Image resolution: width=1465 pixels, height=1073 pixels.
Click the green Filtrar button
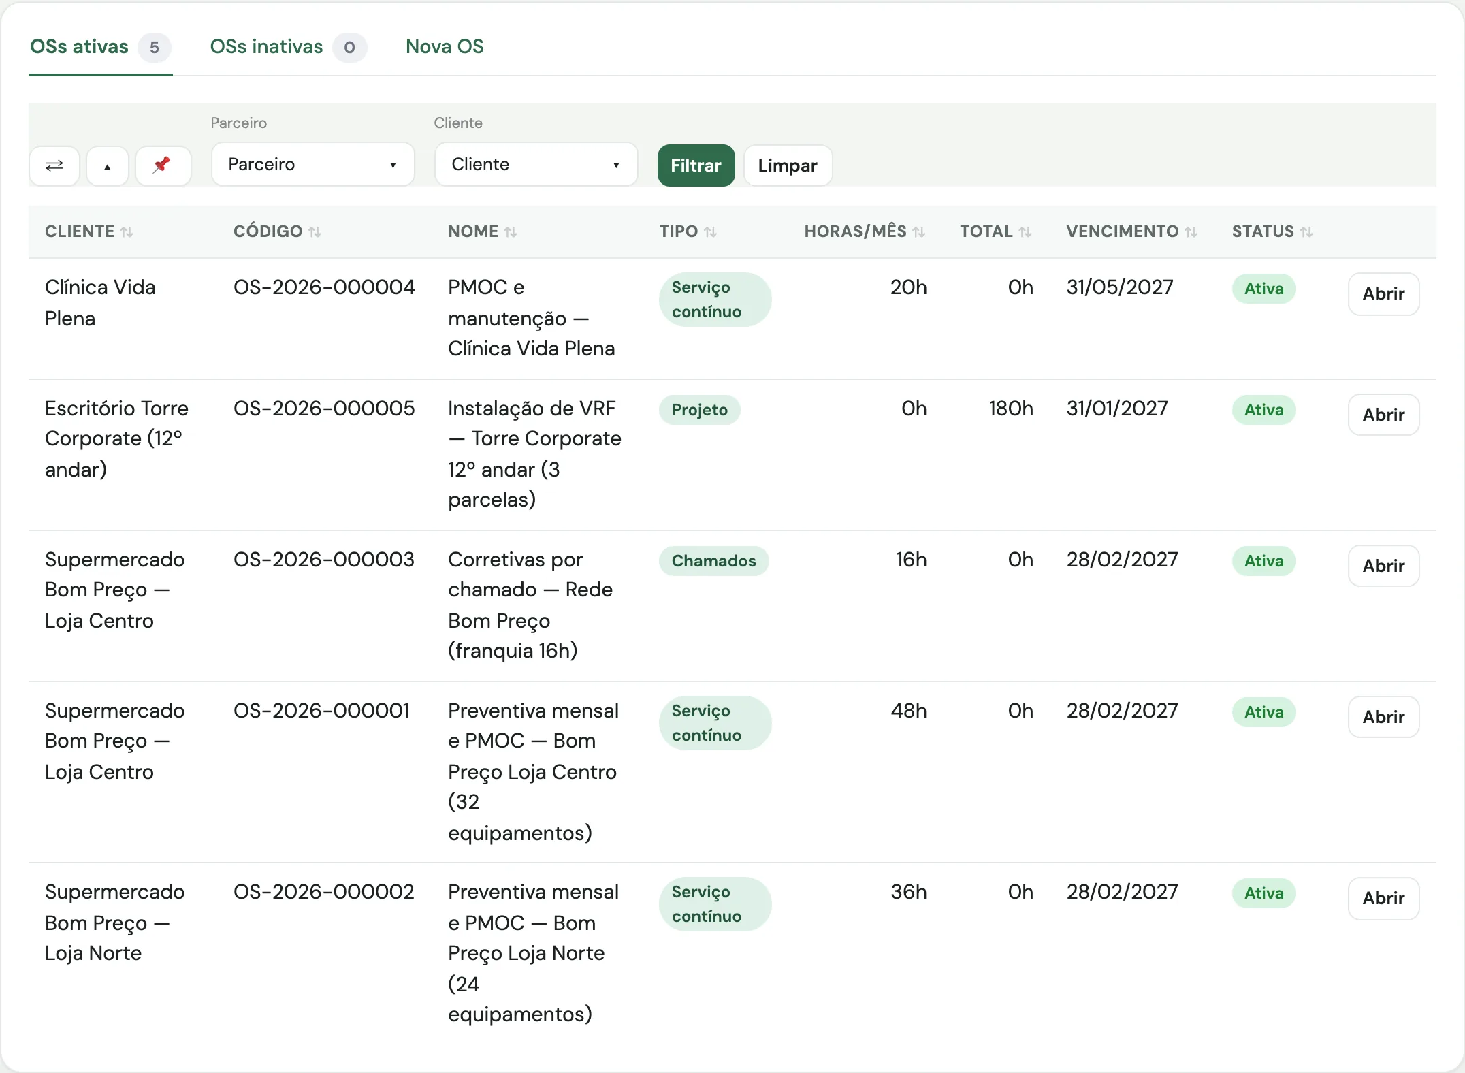[x=696, y=165]
